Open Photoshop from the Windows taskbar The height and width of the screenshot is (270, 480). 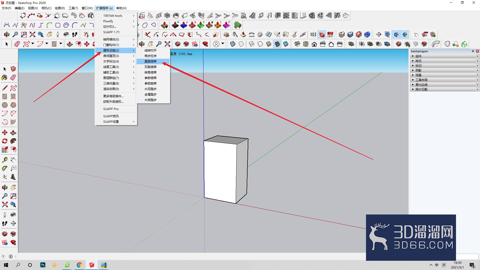43,265
